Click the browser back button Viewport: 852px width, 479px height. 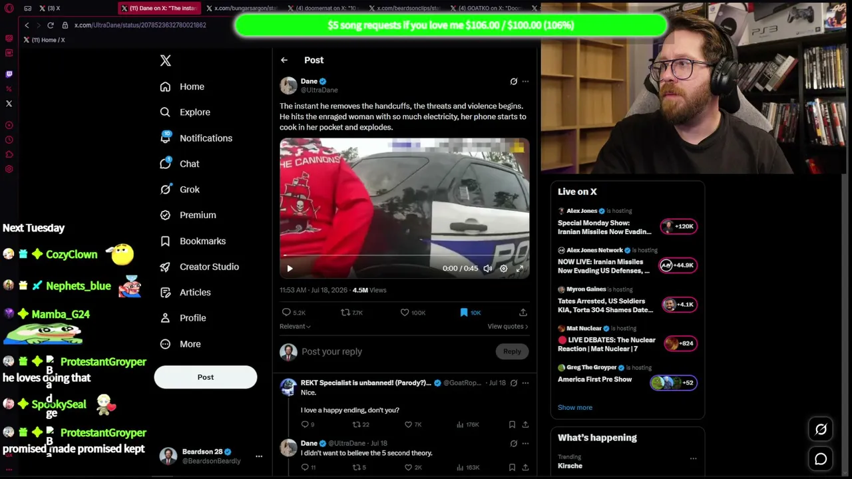point(27,25)
